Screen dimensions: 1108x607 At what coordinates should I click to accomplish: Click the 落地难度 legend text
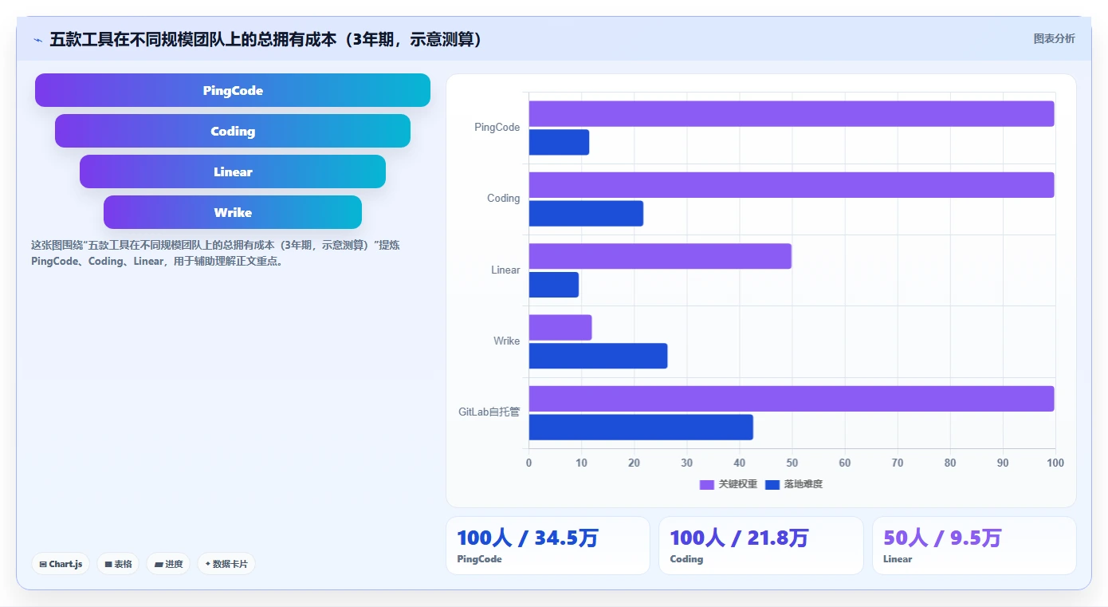click(803, 484)
